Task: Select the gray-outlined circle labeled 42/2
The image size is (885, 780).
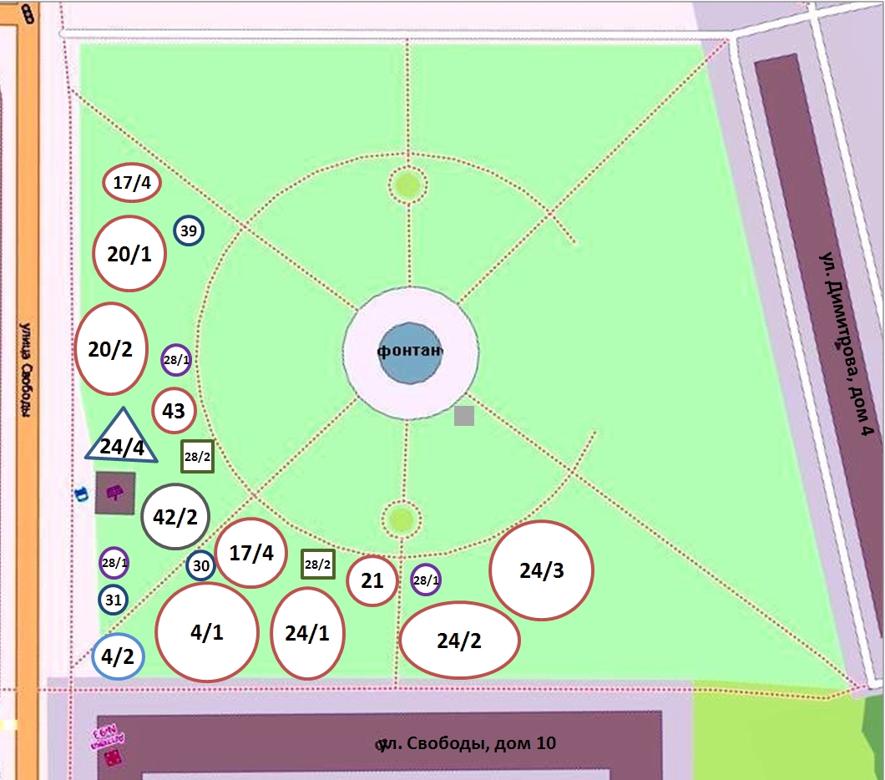Action: click(175, 517)
